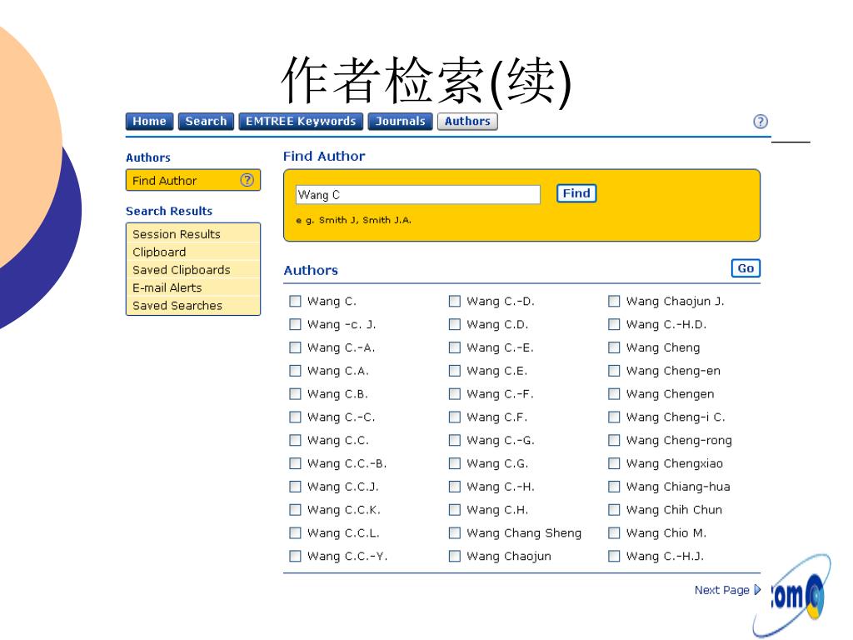Click help icon beside Find Author

point(247,180)
